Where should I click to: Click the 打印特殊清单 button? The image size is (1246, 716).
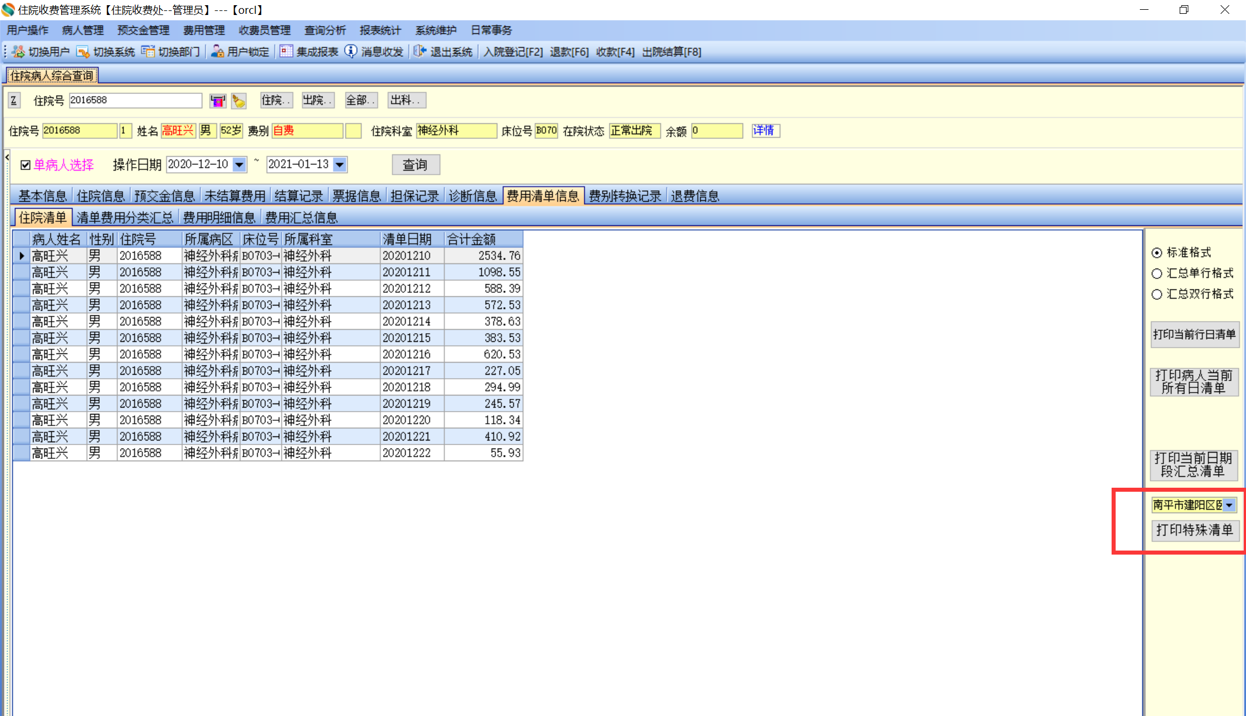tap(1194, 530)
